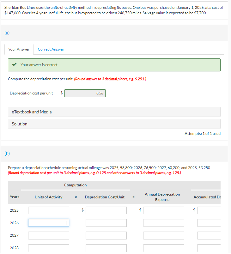Screen dimensions: 231x254
Task: Click the green checkmark icon
Action: (14, 64)
